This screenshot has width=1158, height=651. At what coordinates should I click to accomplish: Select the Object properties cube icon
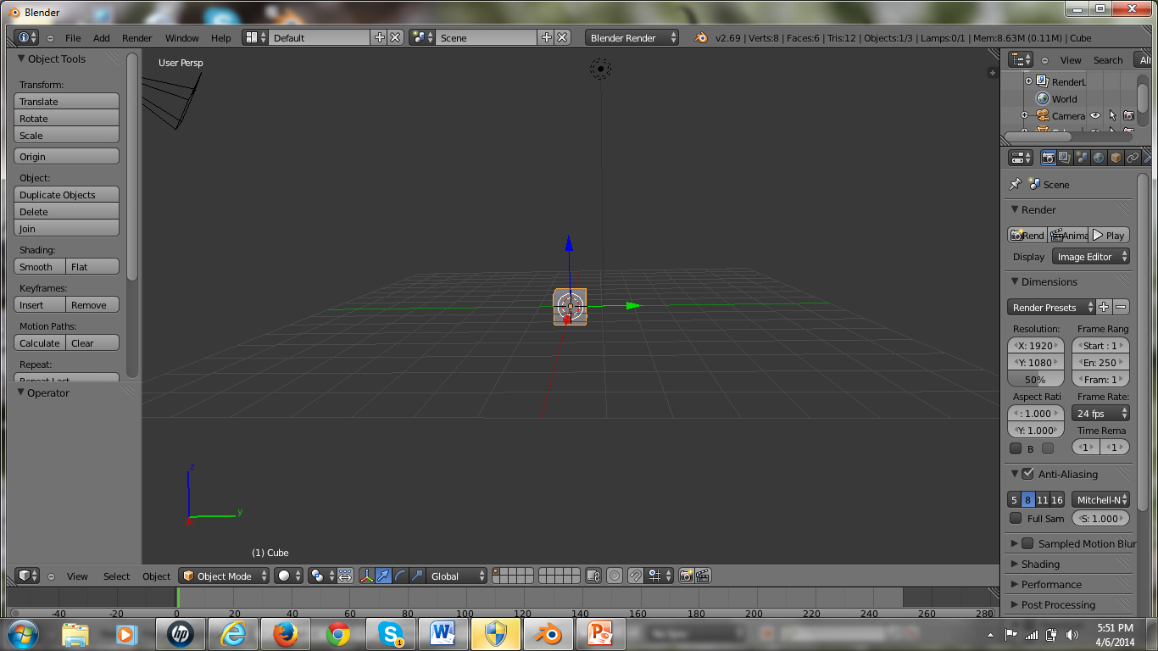pos(1115,157)
